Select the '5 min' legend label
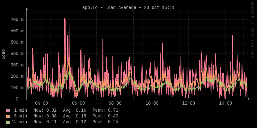This screenshot has width=257, height=128. (21, 116)
